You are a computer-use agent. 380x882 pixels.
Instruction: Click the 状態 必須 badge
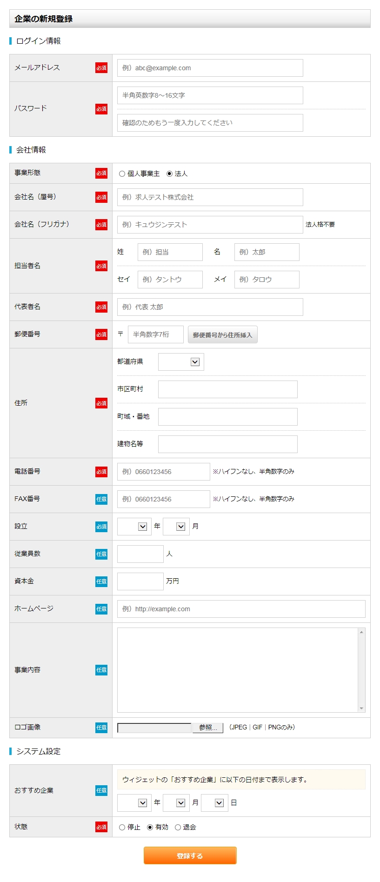point(101,827)
